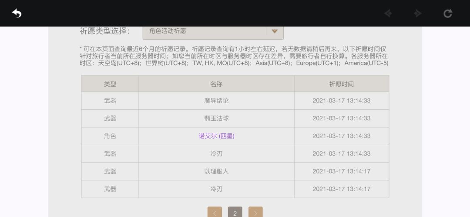This screenshot has width=470, height=217.
Task: Click the 武器 type cell for 魔导绪论
Action: point(110,101)
